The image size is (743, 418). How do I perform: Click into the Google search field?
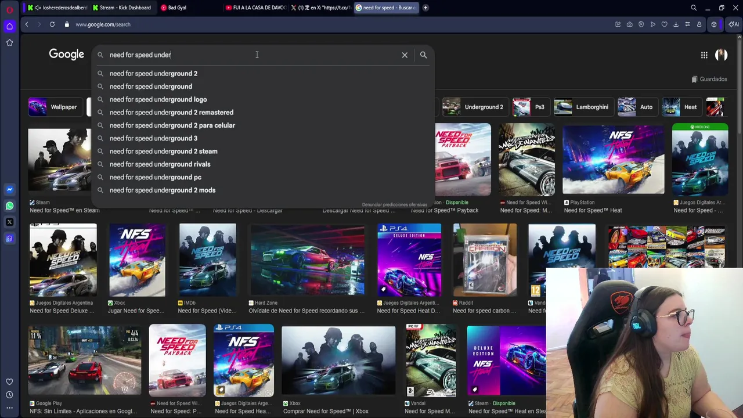click(253, 55)
